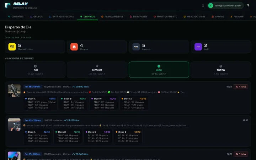Click the 1m 51s 269ms duration badge

pyautogui.click(x=32, y=154)
